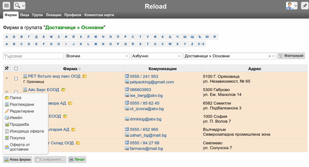Open folder icon next to Айс Берг ЕООД

(64, 90)
